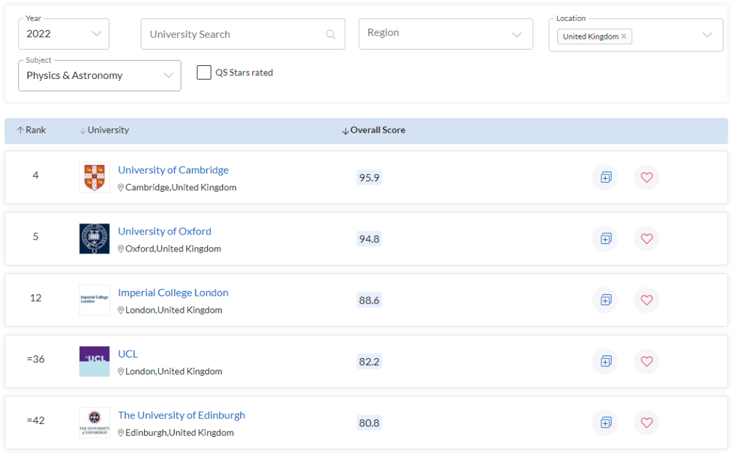Add University of Cambridge to compare list

tap(606, 177)
